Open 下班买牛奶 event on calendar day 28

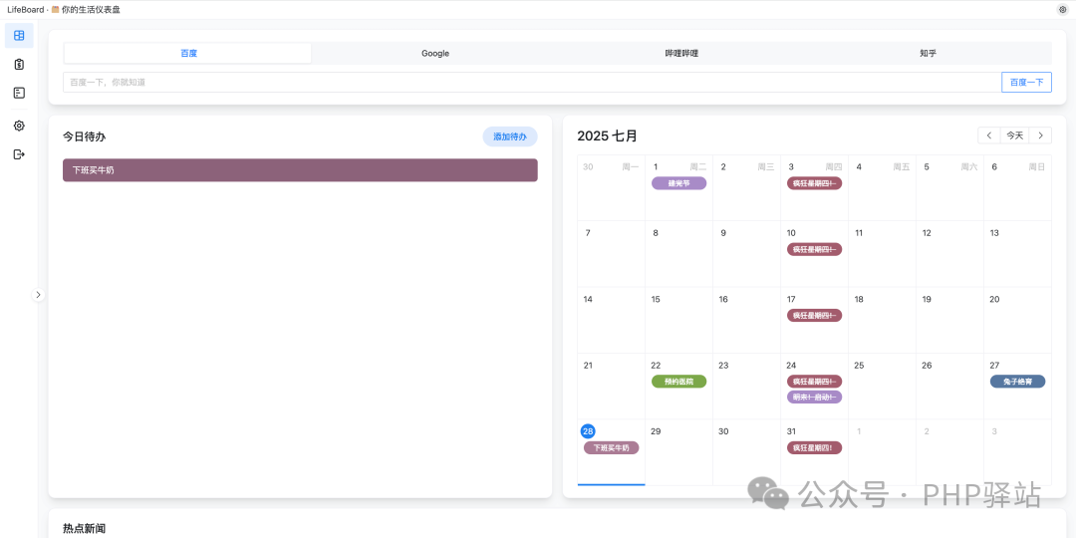click(611, 448)
